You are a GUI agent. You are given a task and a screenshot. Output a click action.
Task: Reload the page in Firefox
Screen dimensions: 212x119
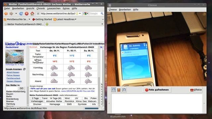tap(21, 14)
